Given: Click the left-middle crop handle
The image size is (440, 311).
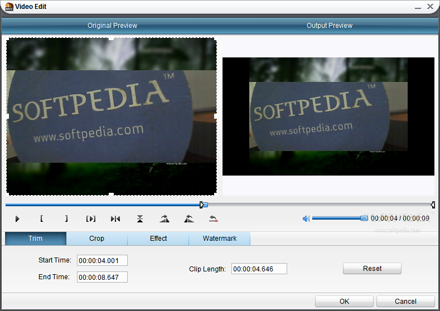Looking at the screenshot, I should [x=7, y=116].
